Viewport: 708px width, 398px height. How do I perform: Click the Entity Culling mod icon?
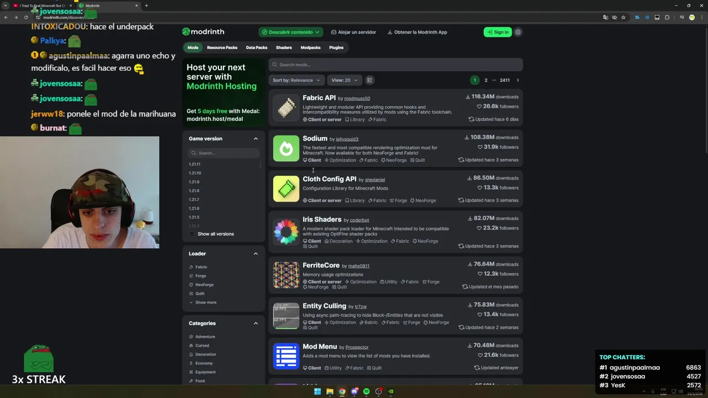(286, 316)
